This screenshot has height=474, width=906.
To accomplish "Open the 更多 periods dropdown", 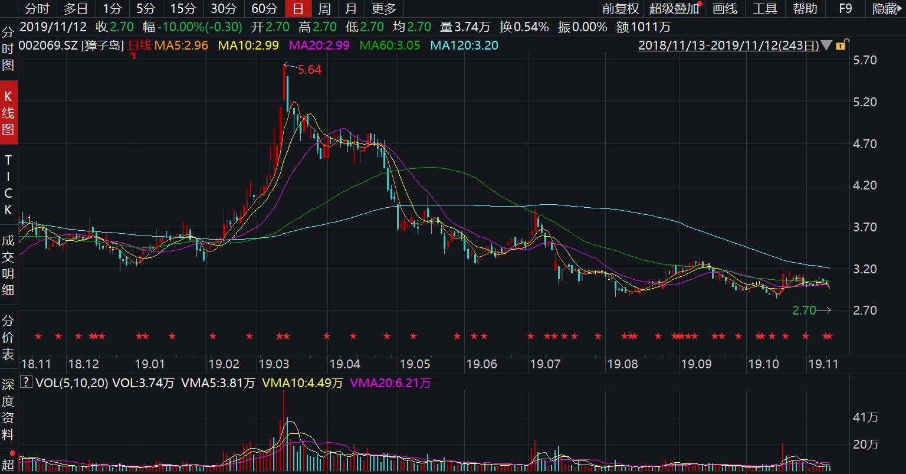I will tap(384, 9).
